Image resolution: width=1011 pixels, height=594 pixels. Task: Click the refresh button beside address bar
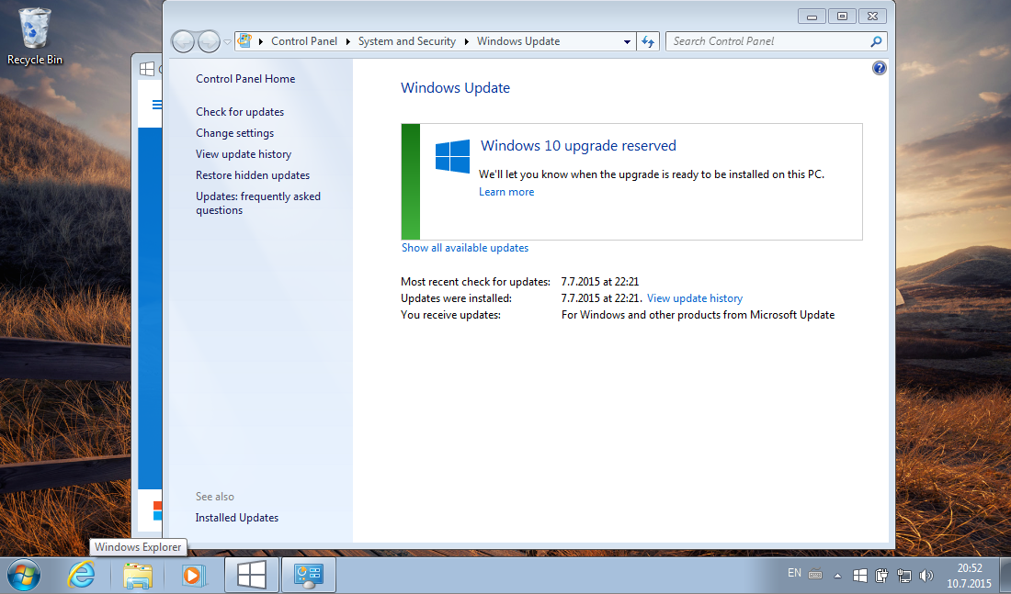point(648,42)
